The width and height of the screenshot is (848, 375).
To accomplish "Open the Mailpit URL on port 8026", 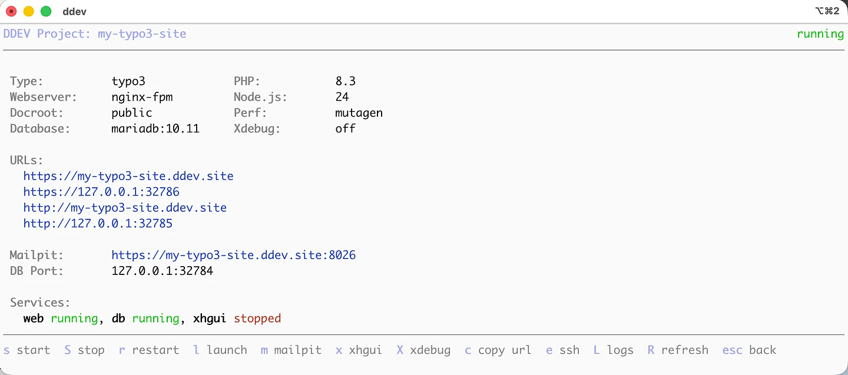I will (x=233, y=254).
